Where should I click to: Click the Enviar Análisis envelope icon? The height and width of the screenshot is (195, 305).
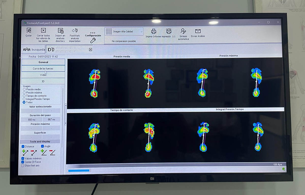(198, 31)
